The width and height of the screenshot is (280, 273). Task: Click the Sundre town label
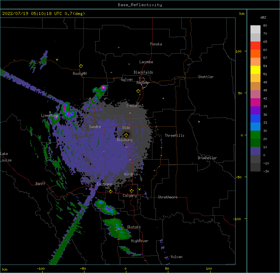point(95,127)
